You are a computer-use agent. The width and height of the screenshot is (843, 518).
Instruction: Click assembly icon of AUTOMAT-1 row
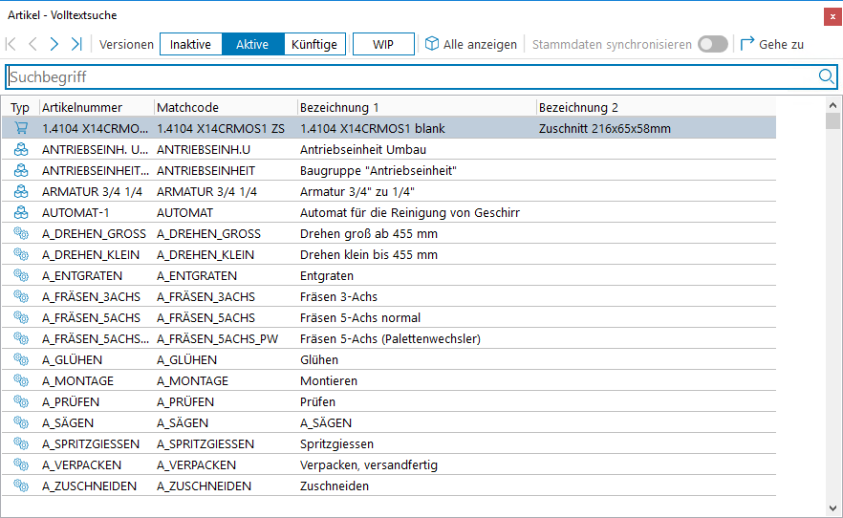[x=20, y=212]
